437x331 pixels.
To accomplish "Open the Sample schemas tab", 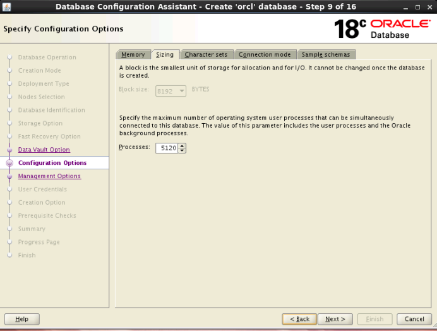I will 326,54.
